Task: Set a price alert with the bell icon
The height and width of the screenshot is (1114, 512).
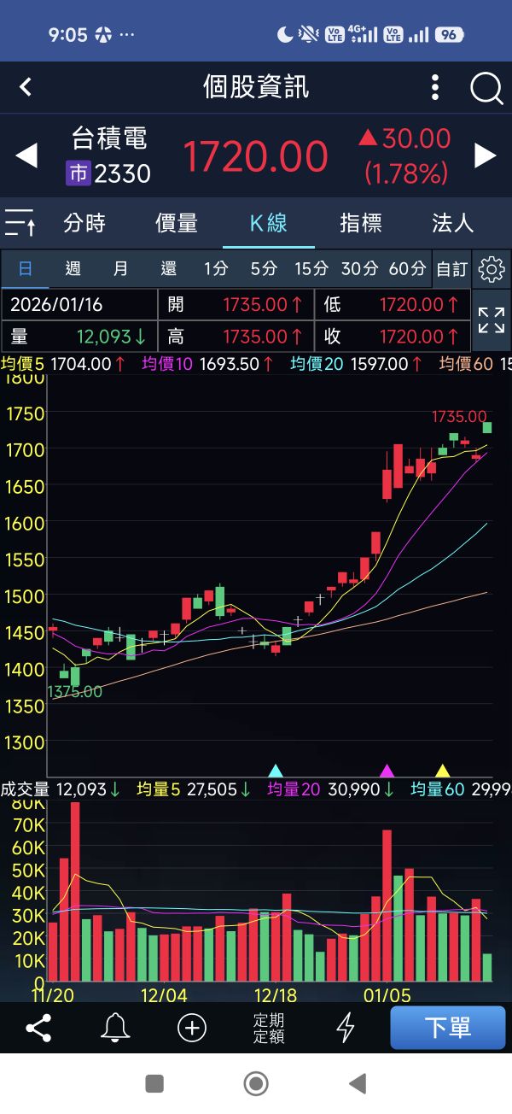Action: tap(115, 1028)
